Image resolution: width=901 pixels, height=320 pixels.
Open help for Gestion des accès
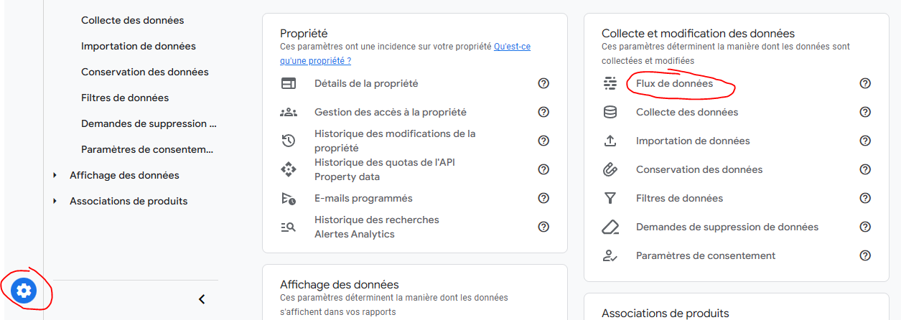(x=543, y=112)
